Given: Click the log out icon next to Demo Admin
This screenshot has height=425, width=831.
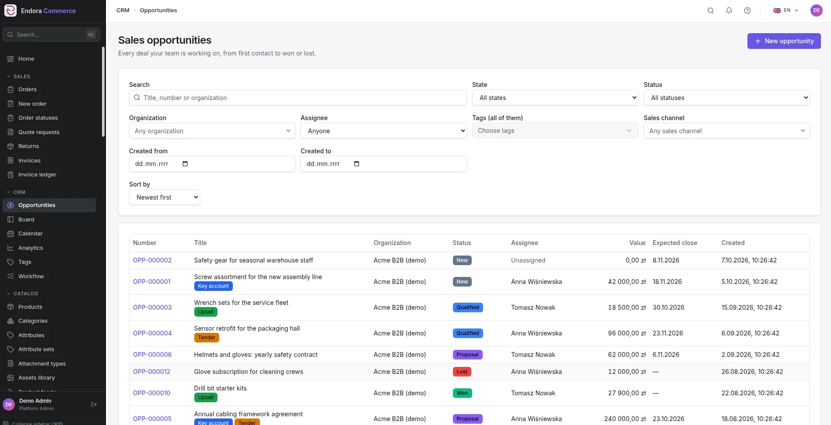Looking at the screenshot, I should click(x=94, y=404).
